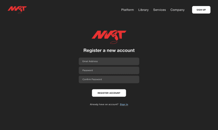Submit with the Register Account button
Screen dimensions: 218x130
point(109,93)
